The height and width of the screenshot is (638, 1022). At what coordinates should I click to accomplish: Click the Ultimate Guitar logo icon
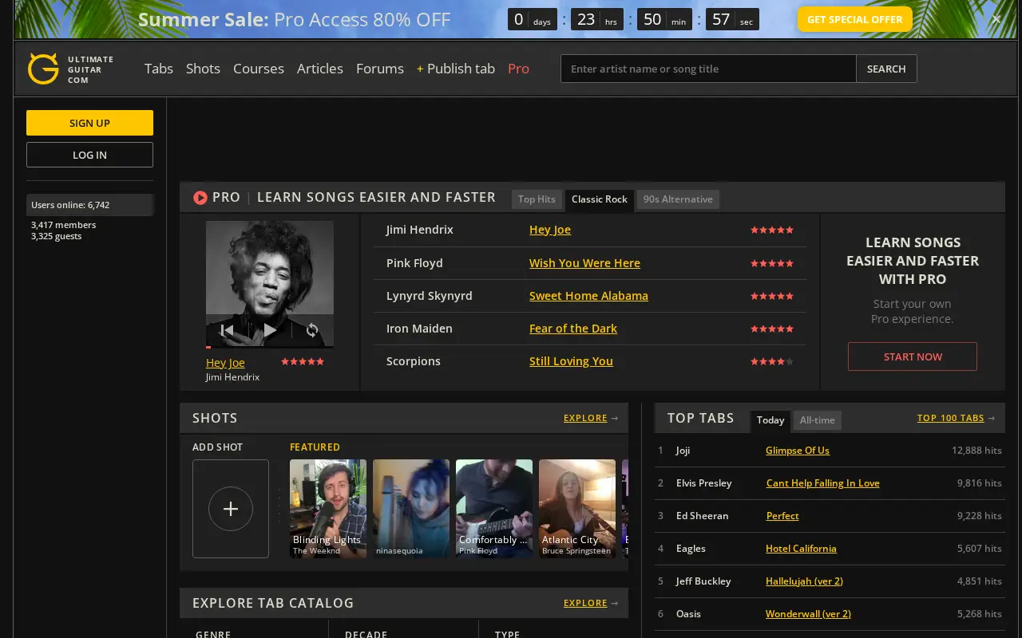(x=43, y=69)
